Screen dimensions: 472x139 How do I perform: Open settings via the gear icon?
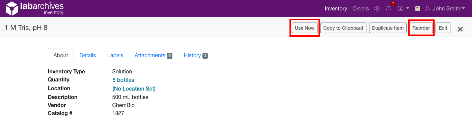click(x=377, y=9)
